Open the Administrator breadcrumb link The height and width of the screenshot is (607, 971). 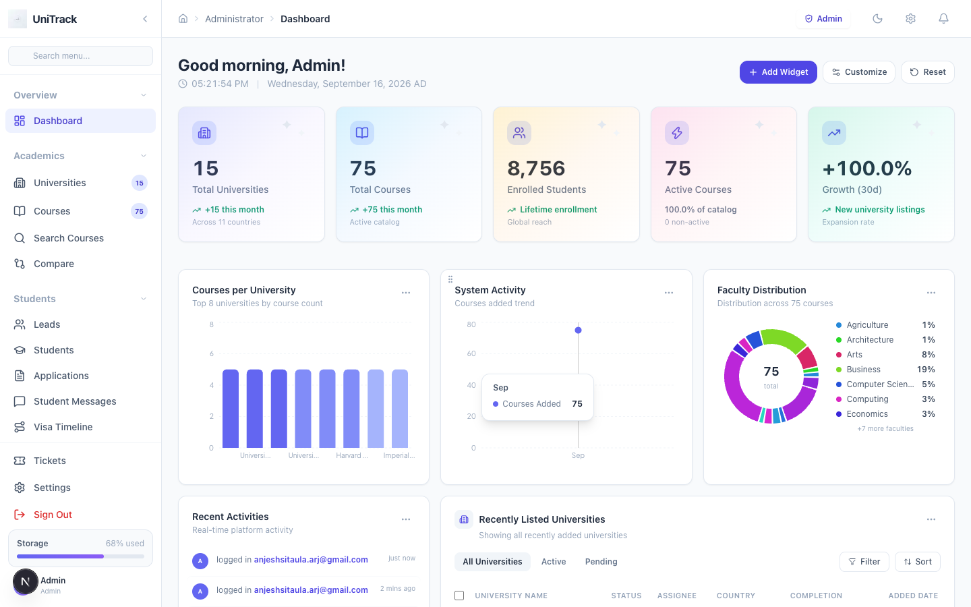pyautogui.click(x=234, y=19)
